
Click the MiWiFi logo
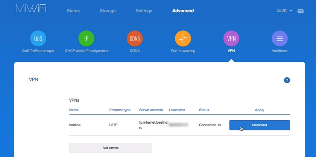pos(31,10)
